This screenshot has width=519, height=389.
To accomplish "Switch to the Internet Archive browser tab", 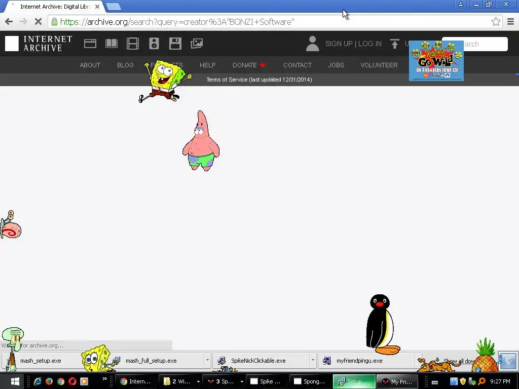I will point(55,7).
